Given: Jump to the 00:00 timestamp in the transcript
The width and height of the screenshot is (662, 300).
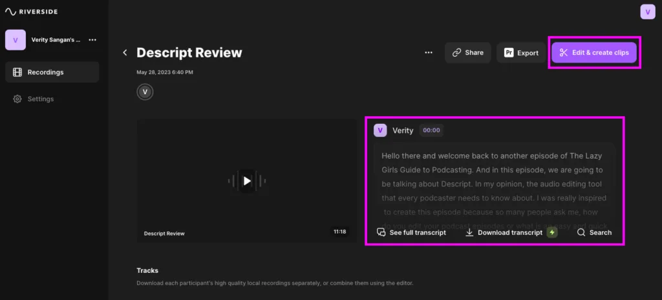Looking at the screenshot, I should coord(431,130).
